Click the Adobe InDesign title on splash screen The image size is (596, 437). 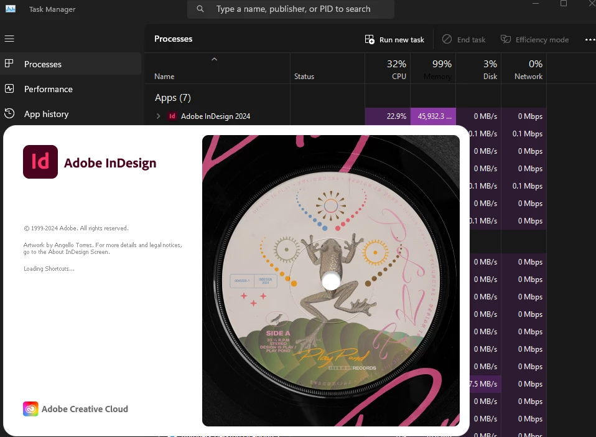(x=110, y=163)
